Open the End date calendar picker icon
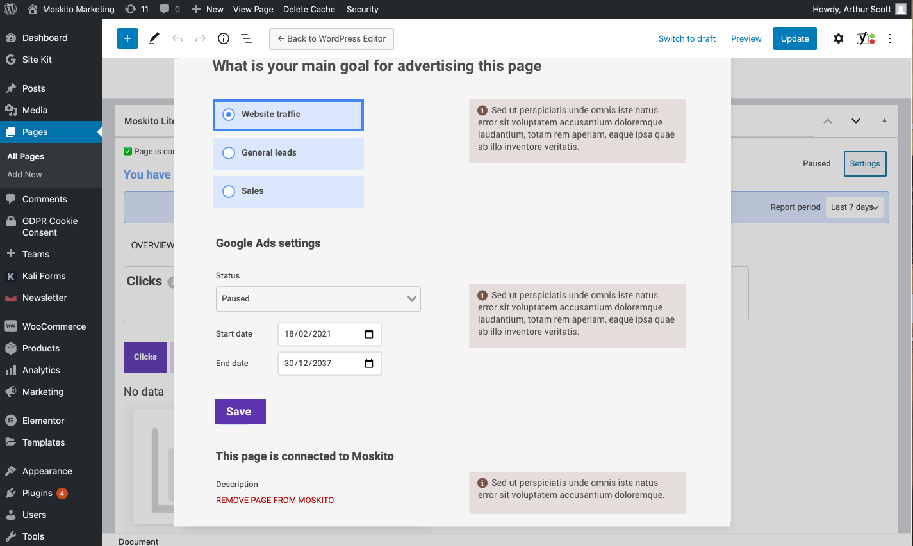Screen dimensions: 913x546 point(369,364)
